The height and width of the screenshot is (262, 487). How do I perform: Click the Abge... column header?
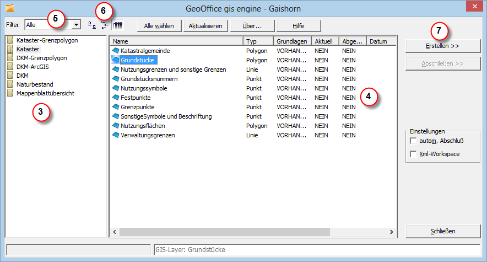tap(353, 41)
